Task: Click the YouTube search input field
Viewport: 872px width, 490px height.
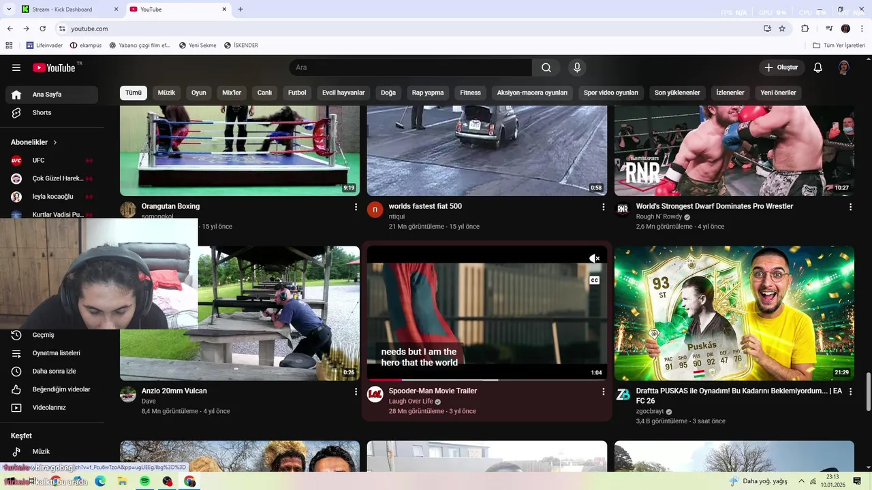Action: (x=410, y=67)
